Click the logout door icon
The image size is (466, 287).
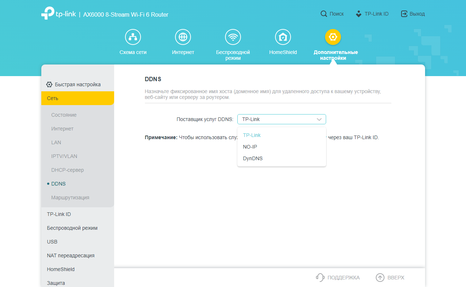(x=404, y=14)
